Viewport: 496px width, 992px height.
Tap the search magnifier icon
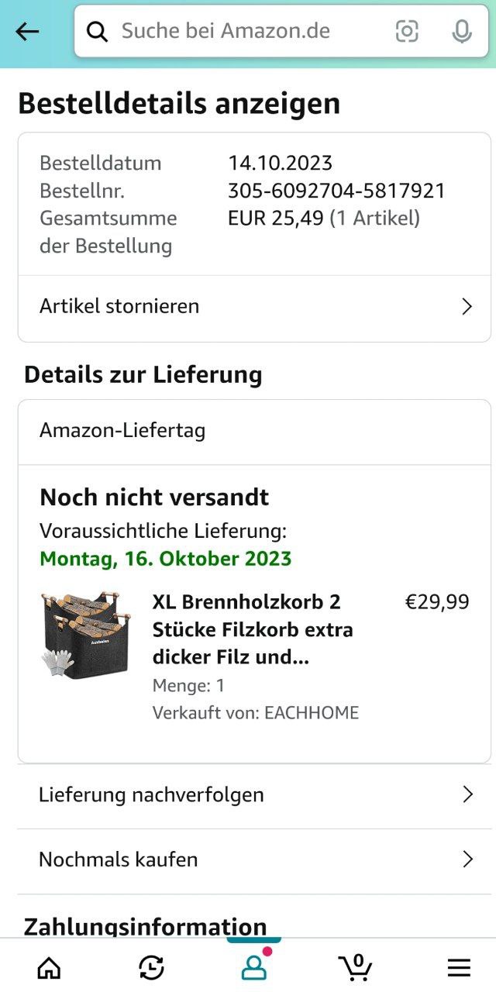pos(97,31)
